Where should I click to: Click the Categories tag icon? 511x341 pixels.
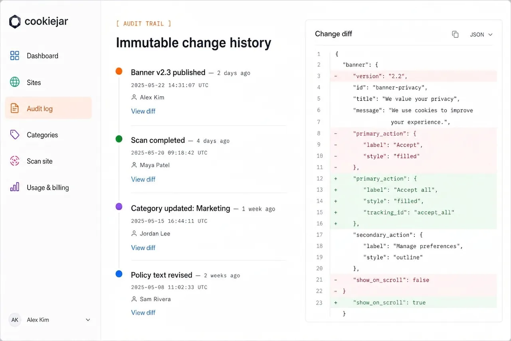point(15,135)
